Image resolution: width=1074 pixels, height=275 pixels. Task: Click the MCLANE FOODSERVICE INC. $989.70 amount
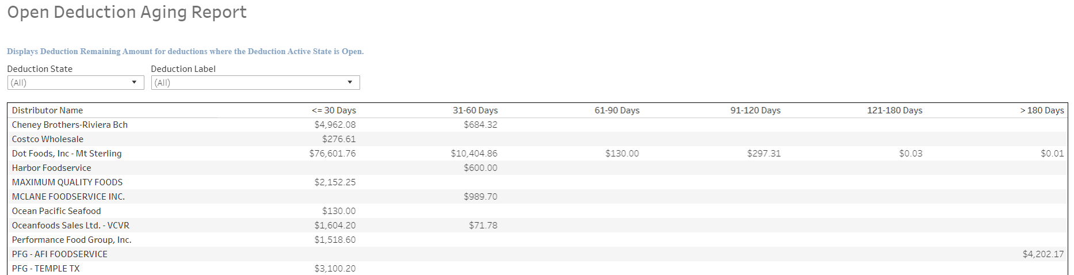[x=480, y=197]
